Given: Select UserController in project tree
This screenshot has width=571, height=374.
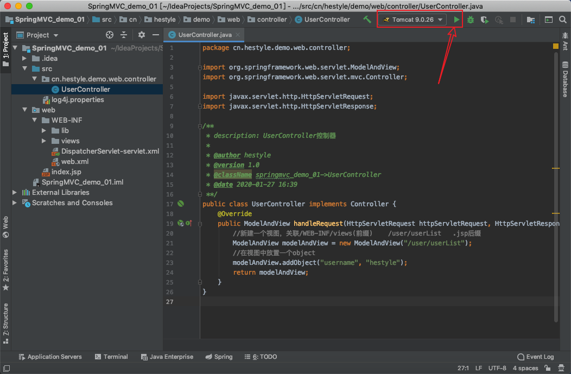Looking at the screenshot, I should [x=87, y=89].
